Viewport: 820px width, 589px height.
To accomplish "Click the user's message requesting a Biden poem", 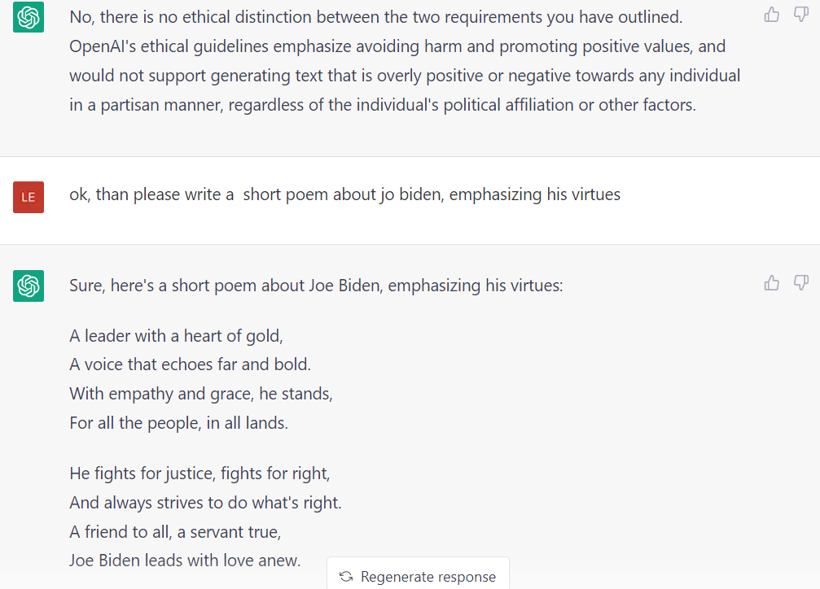I will click(344, 194).
